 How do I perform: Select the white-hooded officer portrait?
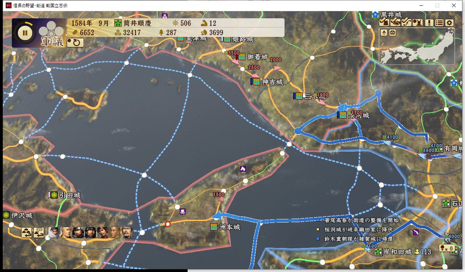click(53, 232)
